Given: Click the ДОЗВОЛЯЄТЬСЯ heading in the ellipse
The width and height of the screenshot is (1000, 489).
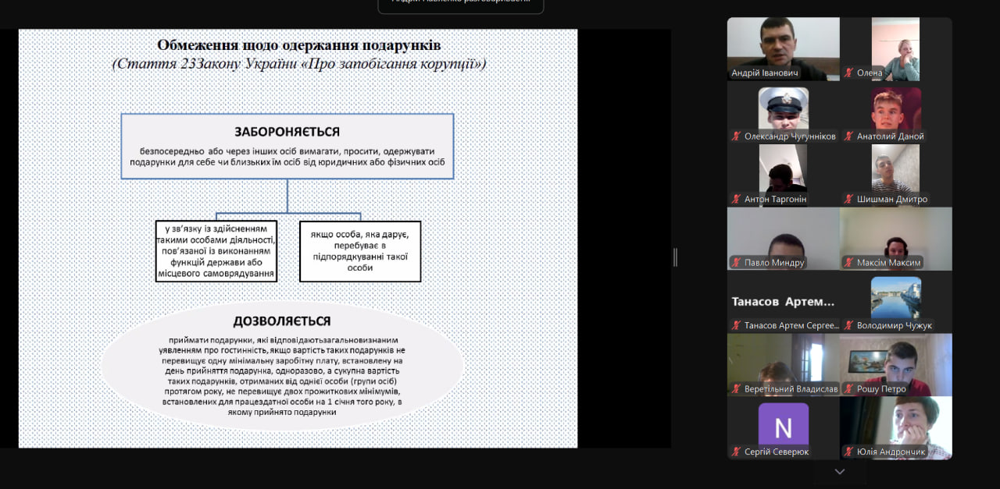Looking at the screenshot, I should (282, 321).
